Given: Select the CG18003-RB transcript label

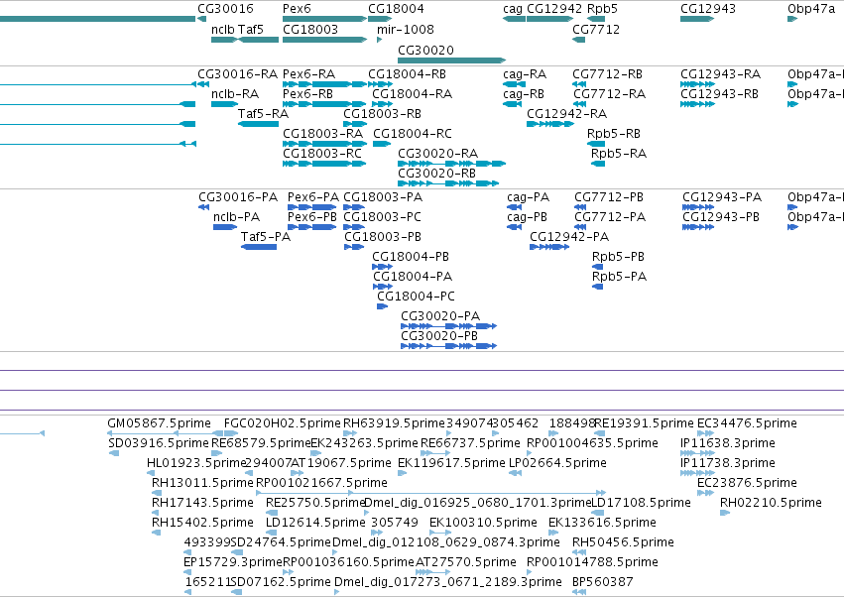Looking at the screenshot, I should pos(382,114).
